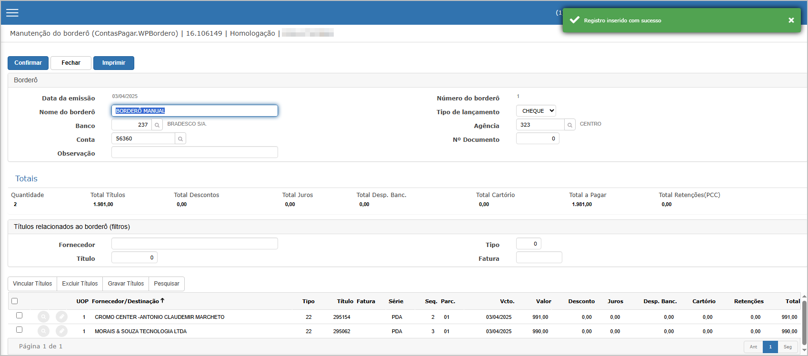This screenshot has height=356, width=808.
Task: Focus the Conta input field
Action: (143, 138)
